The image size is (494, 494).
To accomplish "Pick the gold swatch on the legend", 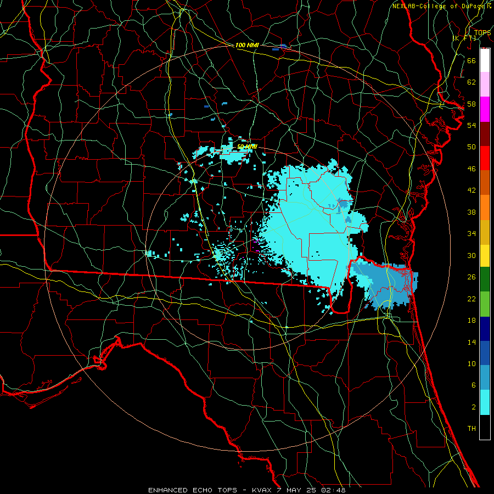I will [485, 232].
